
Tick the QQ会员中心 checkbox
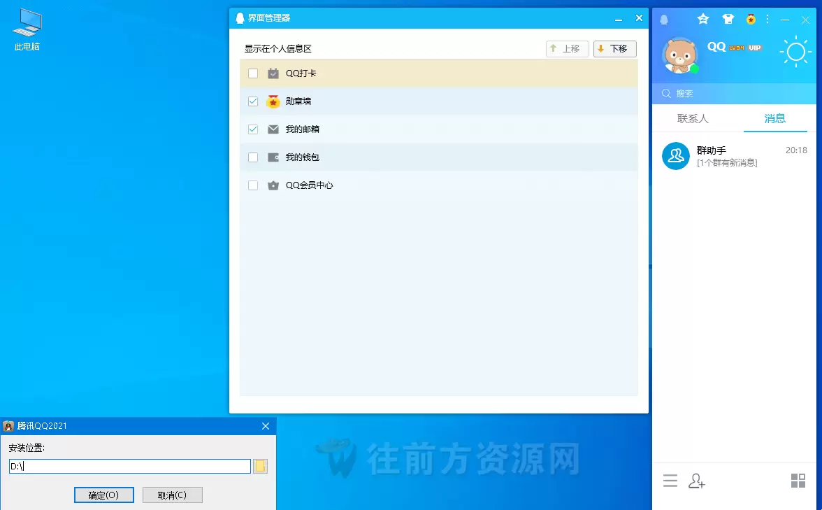(253, 185)
